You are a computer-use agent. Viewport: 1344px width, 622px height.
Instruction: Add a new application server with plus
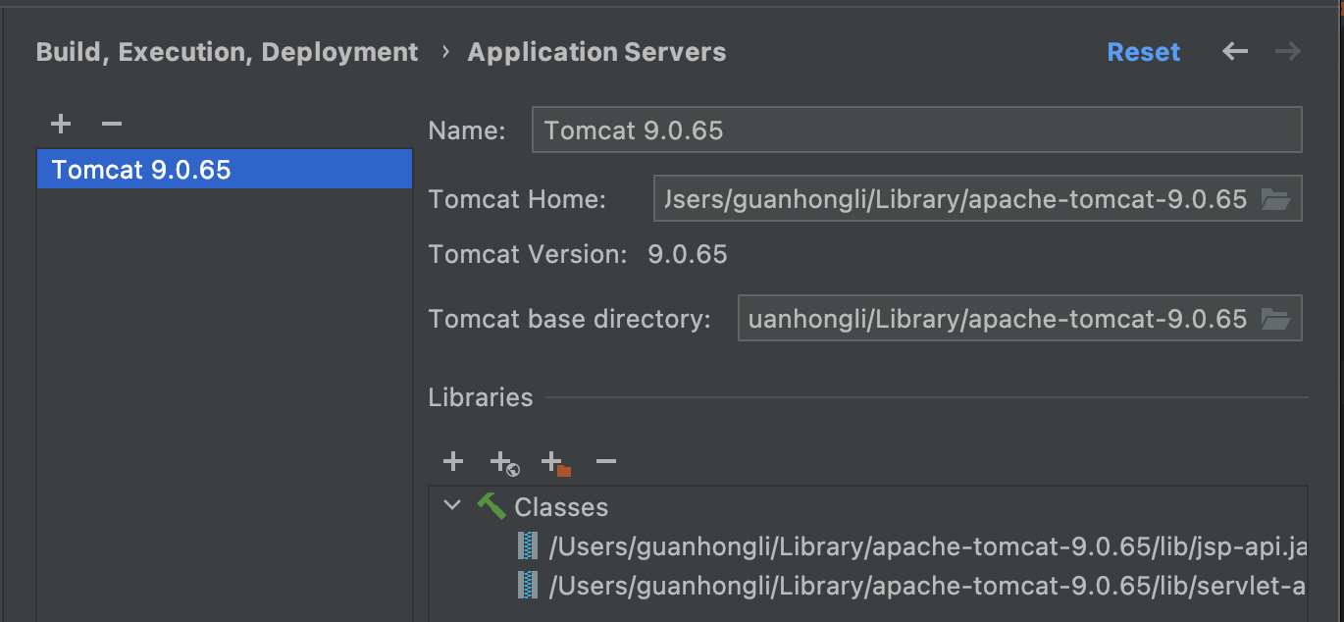pos(61,124)
